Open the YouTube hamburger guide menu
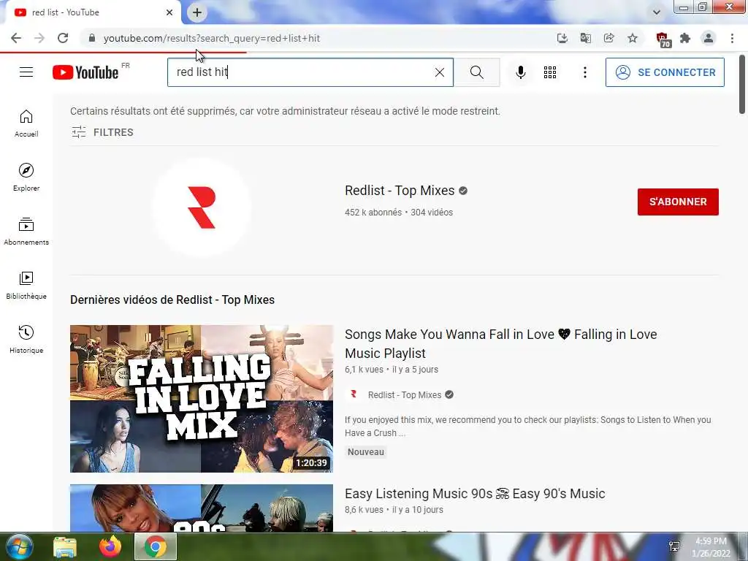This screenshot has width=748, height=561. [x=26, y=72]
